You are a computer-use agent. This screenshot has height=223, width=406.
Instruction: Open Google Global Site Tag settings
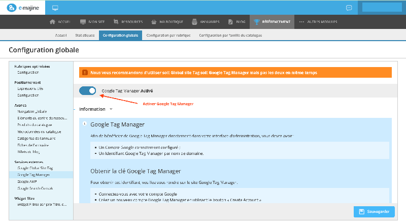[x=35, y=168]
